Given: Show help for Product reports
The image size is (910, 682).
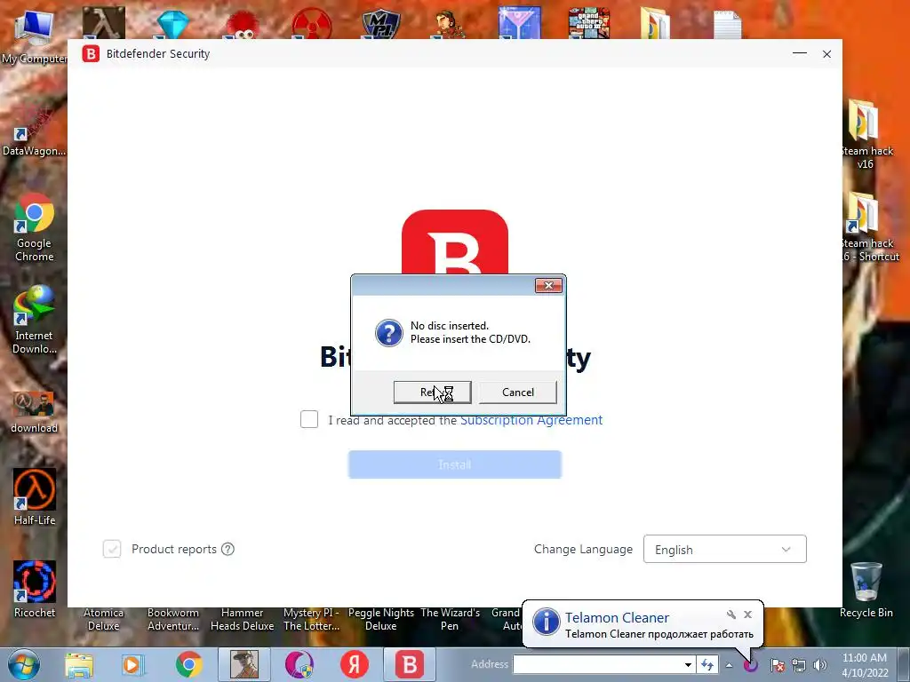Looking at the screenshot, I should pos(228,549).
